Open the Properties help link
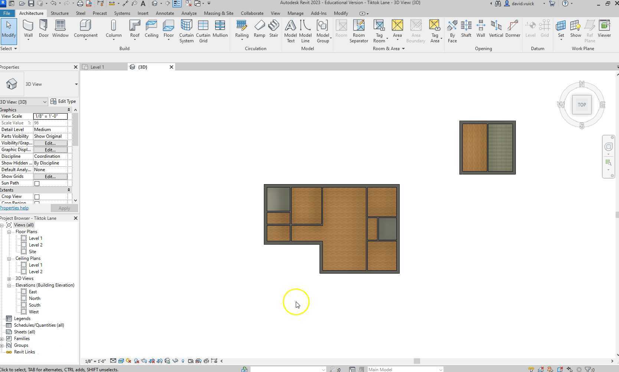Screen dimensions: 619x372 click(x=14, y=208)
